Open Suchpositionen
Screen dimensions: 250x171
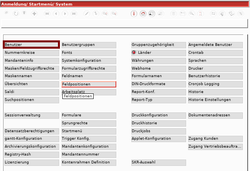point(32,100)
